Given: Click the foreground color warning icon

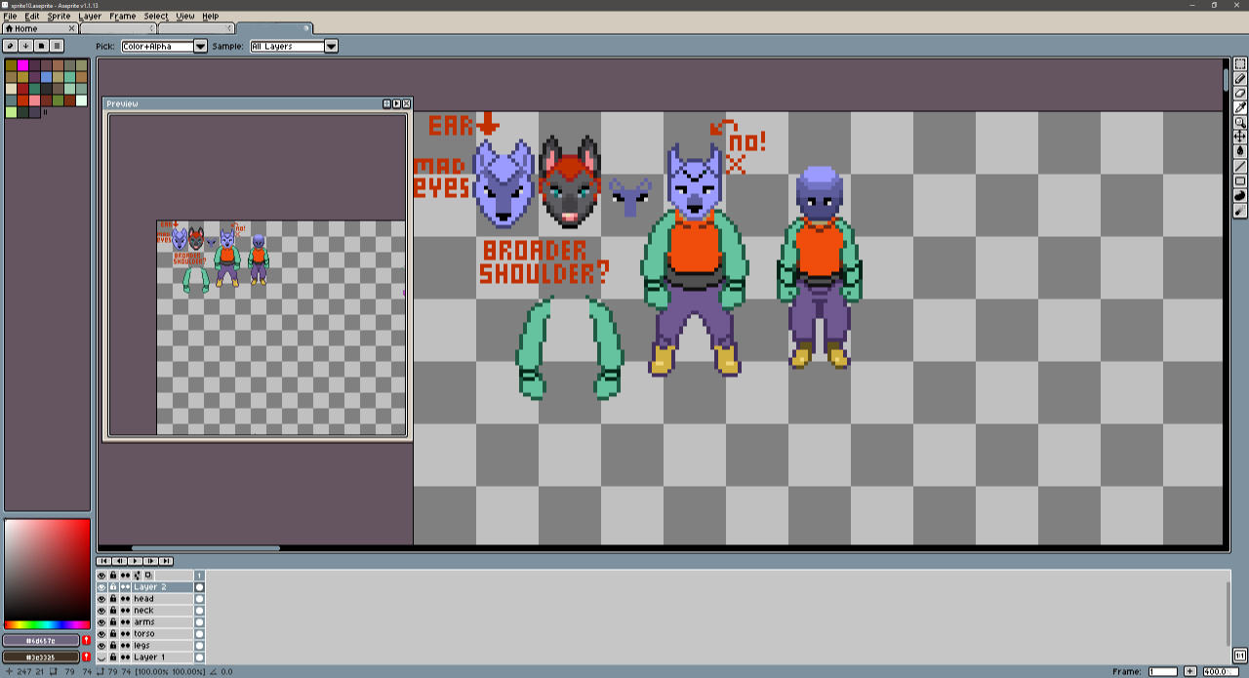Looking at the screenshot, I should coord(86,641).
